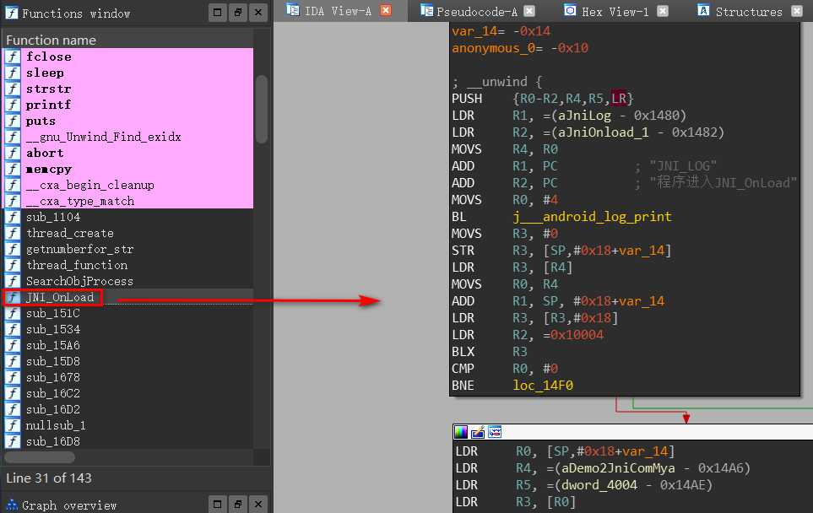Click dword_4004 reference in disassembly

(x=599, y=485)
